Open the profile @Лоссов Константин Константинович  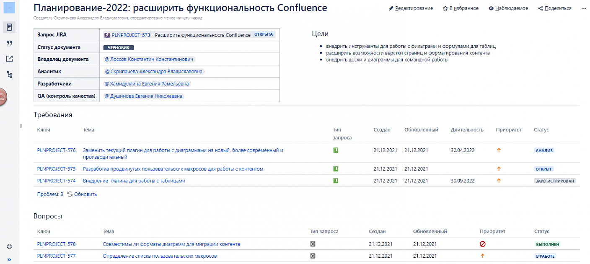pos(150,60)
